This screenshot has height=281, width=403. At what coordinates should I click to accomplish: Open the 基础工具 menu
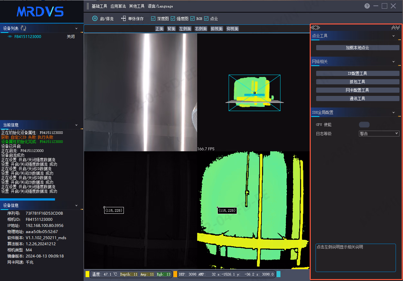(x=99, y=6)
